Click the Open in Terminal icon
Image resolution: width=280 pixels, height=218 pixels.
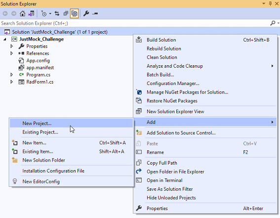pos(139,180)
